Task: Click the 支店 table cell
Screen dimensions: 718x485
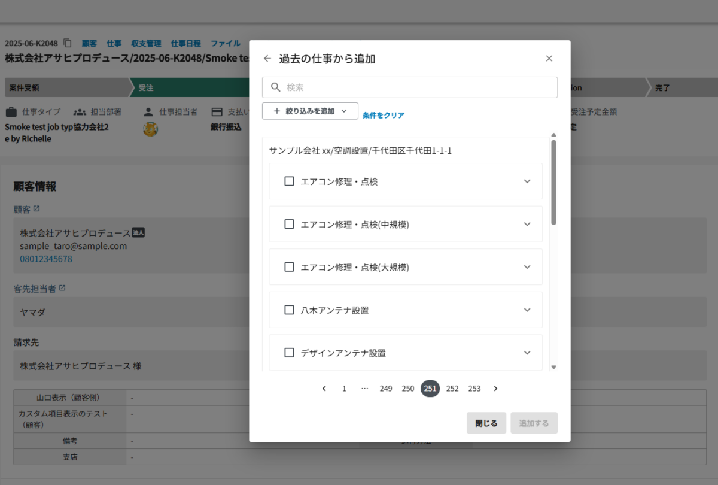Action: (70, 457)
